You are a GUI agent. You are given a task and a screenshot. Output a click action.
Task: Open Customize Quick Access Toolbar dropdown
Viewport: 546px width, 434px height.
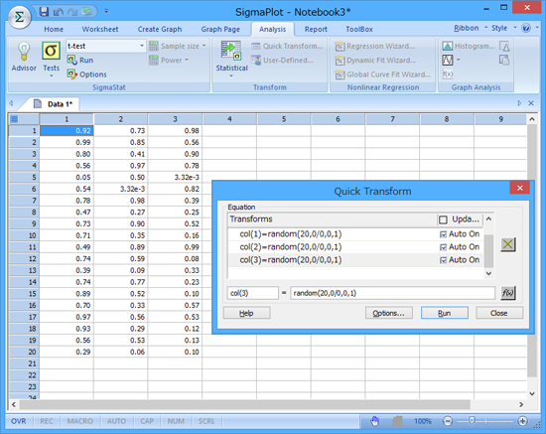click(x=106, y=12)
